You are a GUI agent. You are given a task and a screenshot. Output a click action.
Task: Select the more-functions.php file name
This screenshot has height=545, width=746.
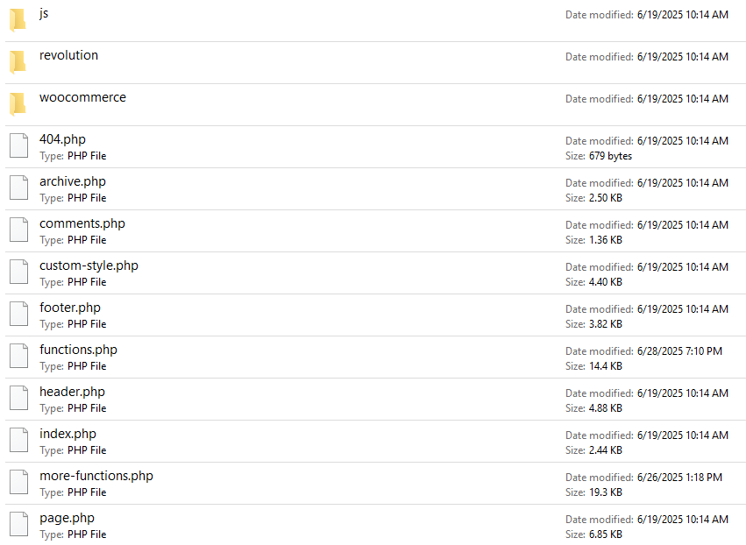96,476
